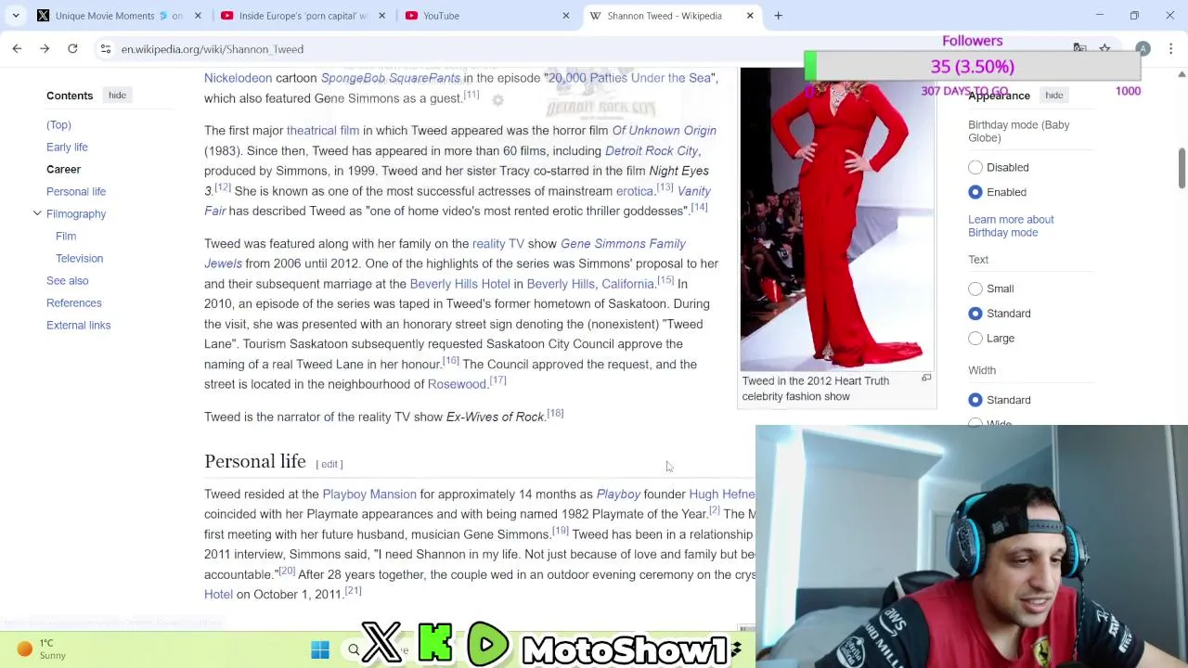This screenshot has width=1188, height=668.
Task: Jump to See also section
Action: coord(67,281)
